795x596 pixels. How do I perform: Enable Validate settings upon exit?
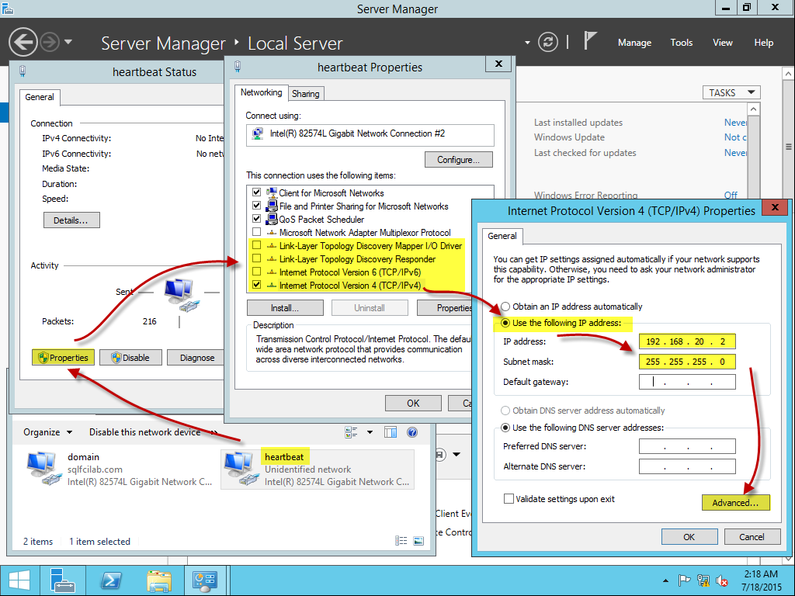coord(509,499)
